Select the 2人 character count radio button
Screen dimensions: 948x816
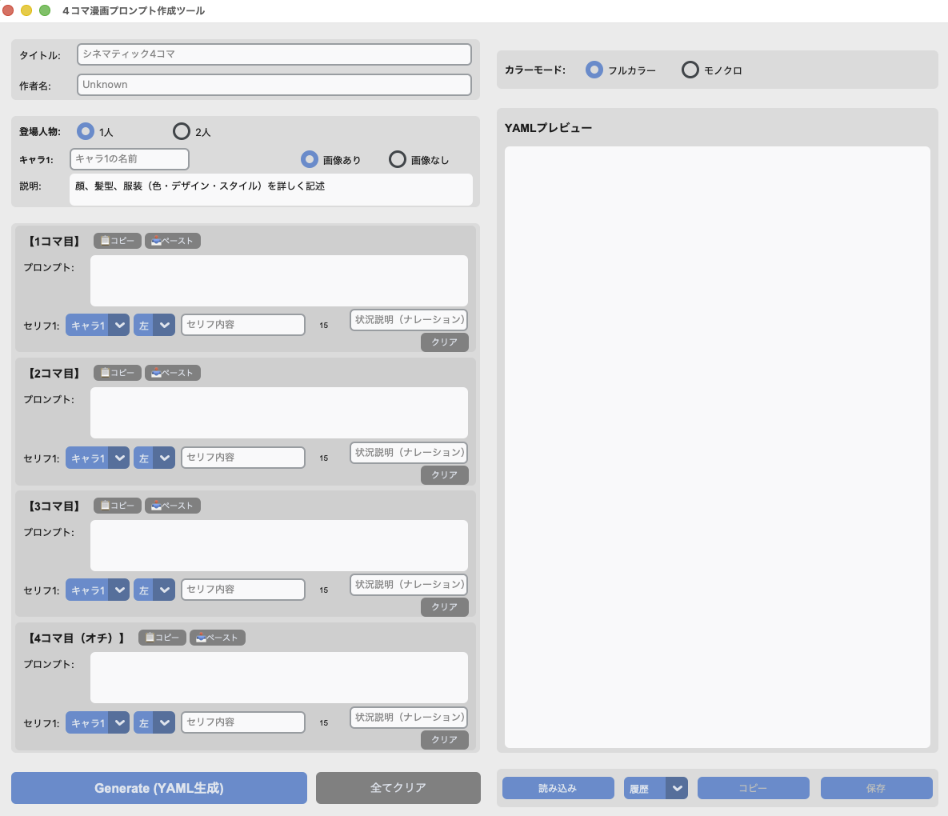pos(182,130)
